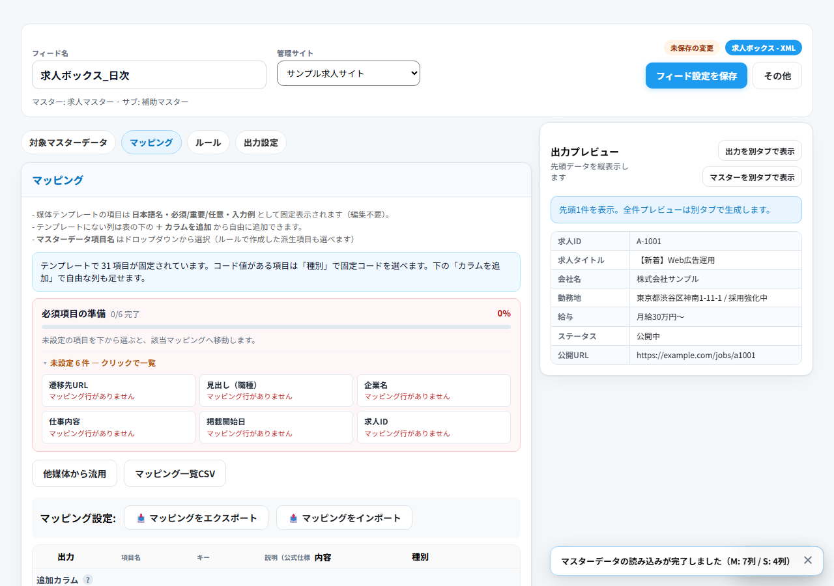Screen dimensions: 834x586
Task: Click the 公開URL value https://example.com/jobs/a1001
Action: tap(696, 355)
